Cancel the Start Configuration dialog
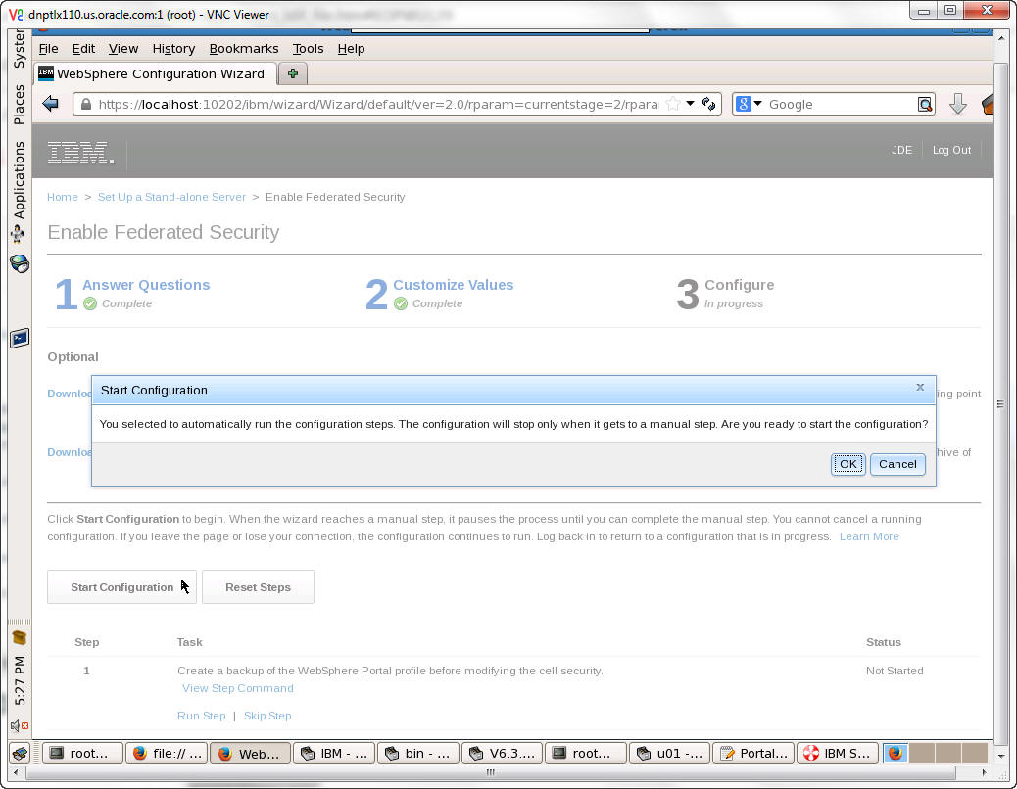 897,464
